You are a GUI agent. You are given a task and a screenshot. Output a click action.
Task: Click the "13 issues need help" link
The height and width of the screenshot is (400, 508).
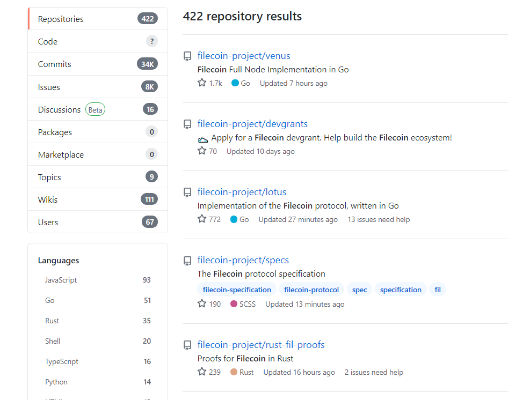379,219
